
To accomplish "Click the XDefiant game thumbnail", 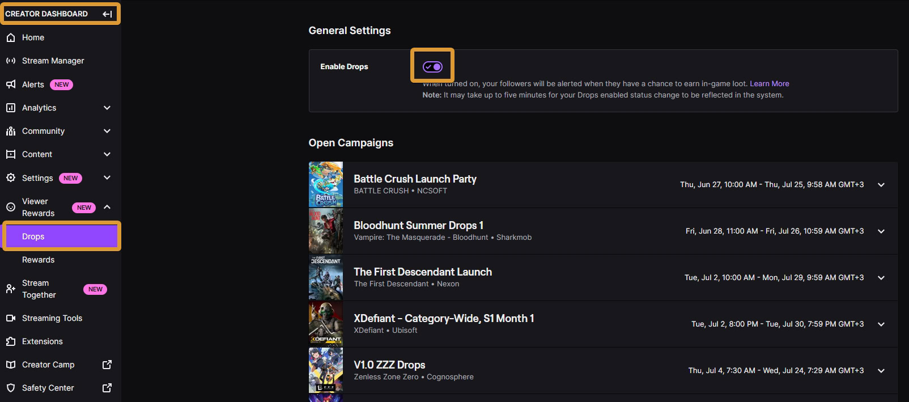I will point(326,324).
